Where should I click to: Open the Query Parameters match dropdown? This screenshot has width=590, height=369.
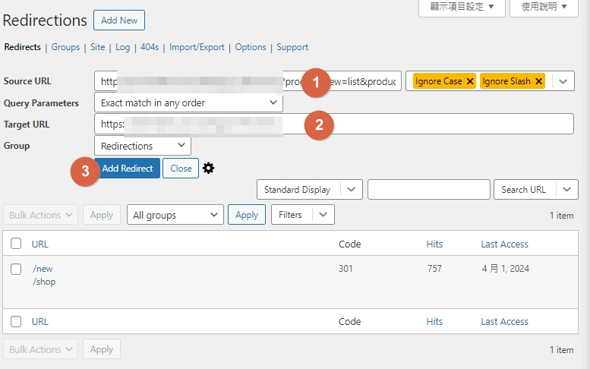pyautogui.click(x=188, y=102)
